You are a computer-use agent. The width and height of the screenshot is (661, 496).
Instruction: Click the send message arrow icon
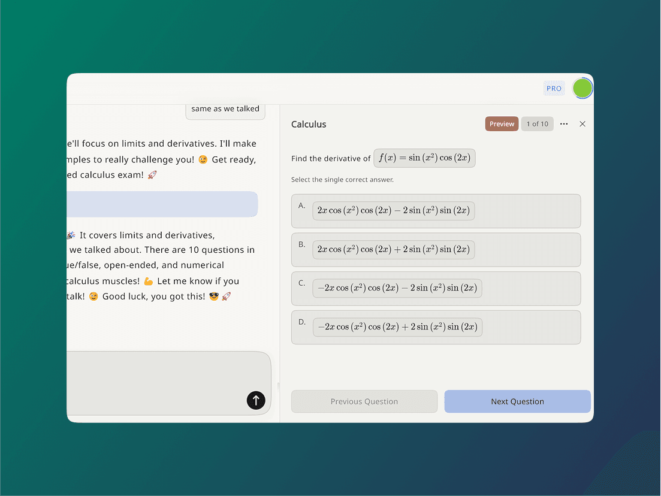pyautogui.click(x=256, y=400)
